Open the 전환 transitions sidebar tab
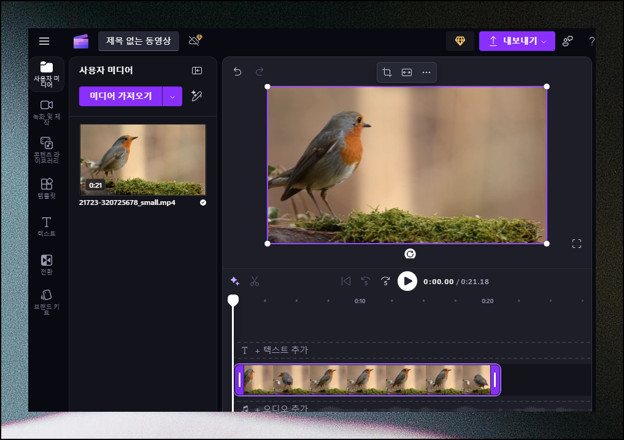Screen dimensions: 624x440 47,264
